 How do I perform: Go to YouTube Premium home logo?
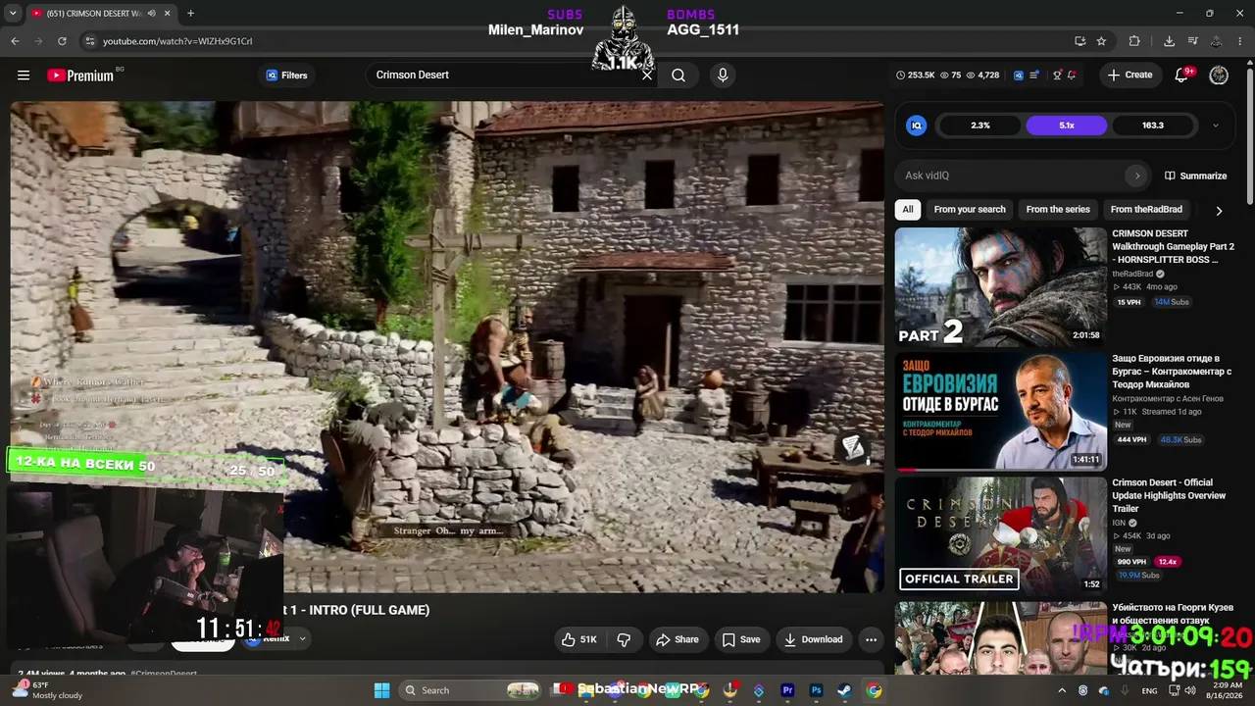(x=80, y=76)
